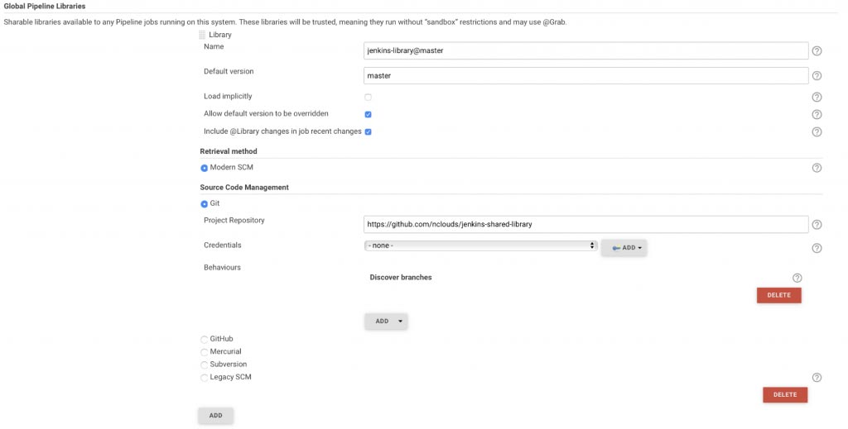The height and width of the screenshot is (429, 848).
Task: Open the Behaviours ADD dropdown
Action: [386, 321]
